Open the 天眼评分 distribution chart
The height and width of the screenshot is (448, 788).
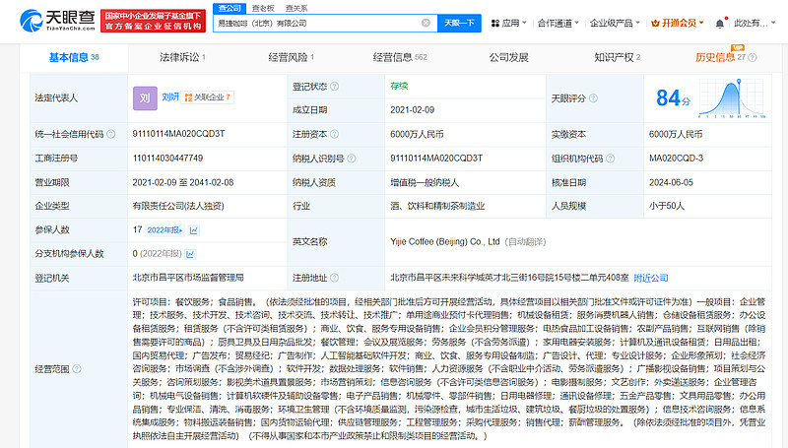coord(732,97)
